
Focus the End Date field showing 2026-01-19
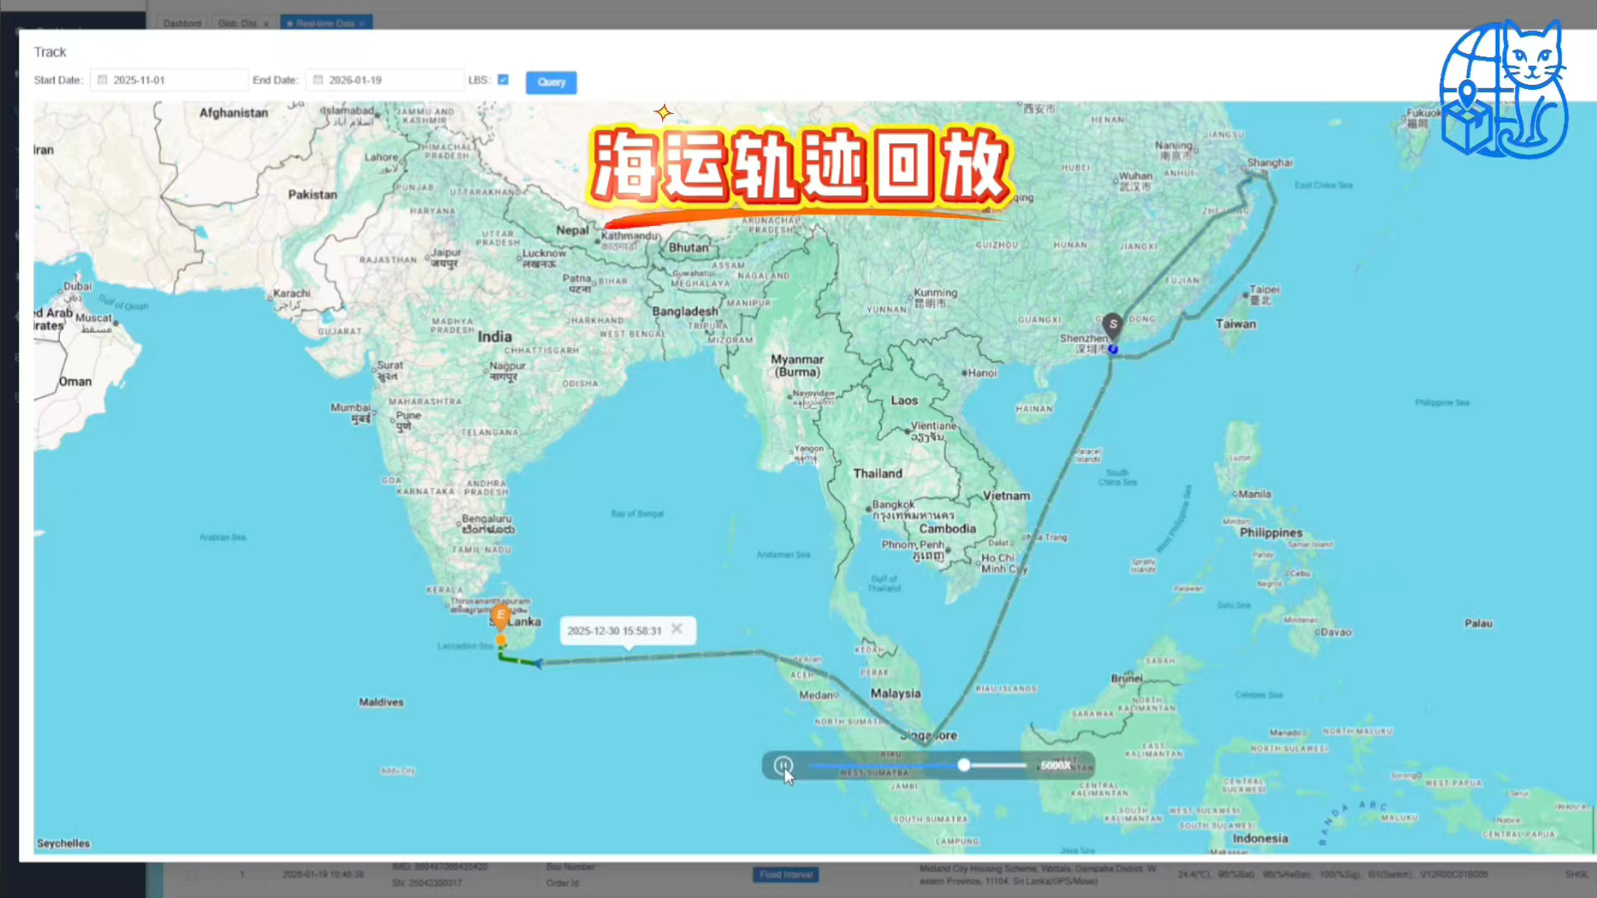385,80
